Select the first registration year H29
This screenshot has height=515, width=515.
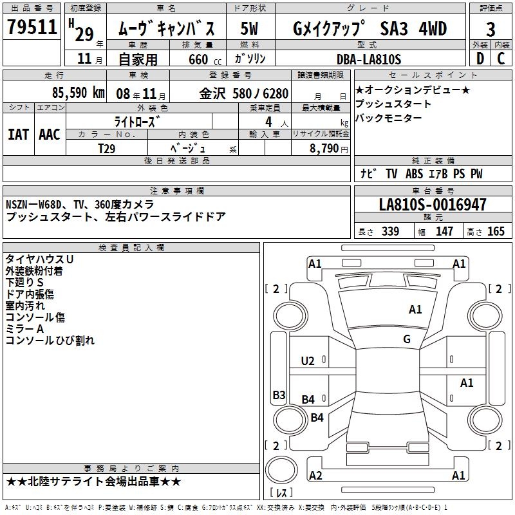click(x=82, y=31)
